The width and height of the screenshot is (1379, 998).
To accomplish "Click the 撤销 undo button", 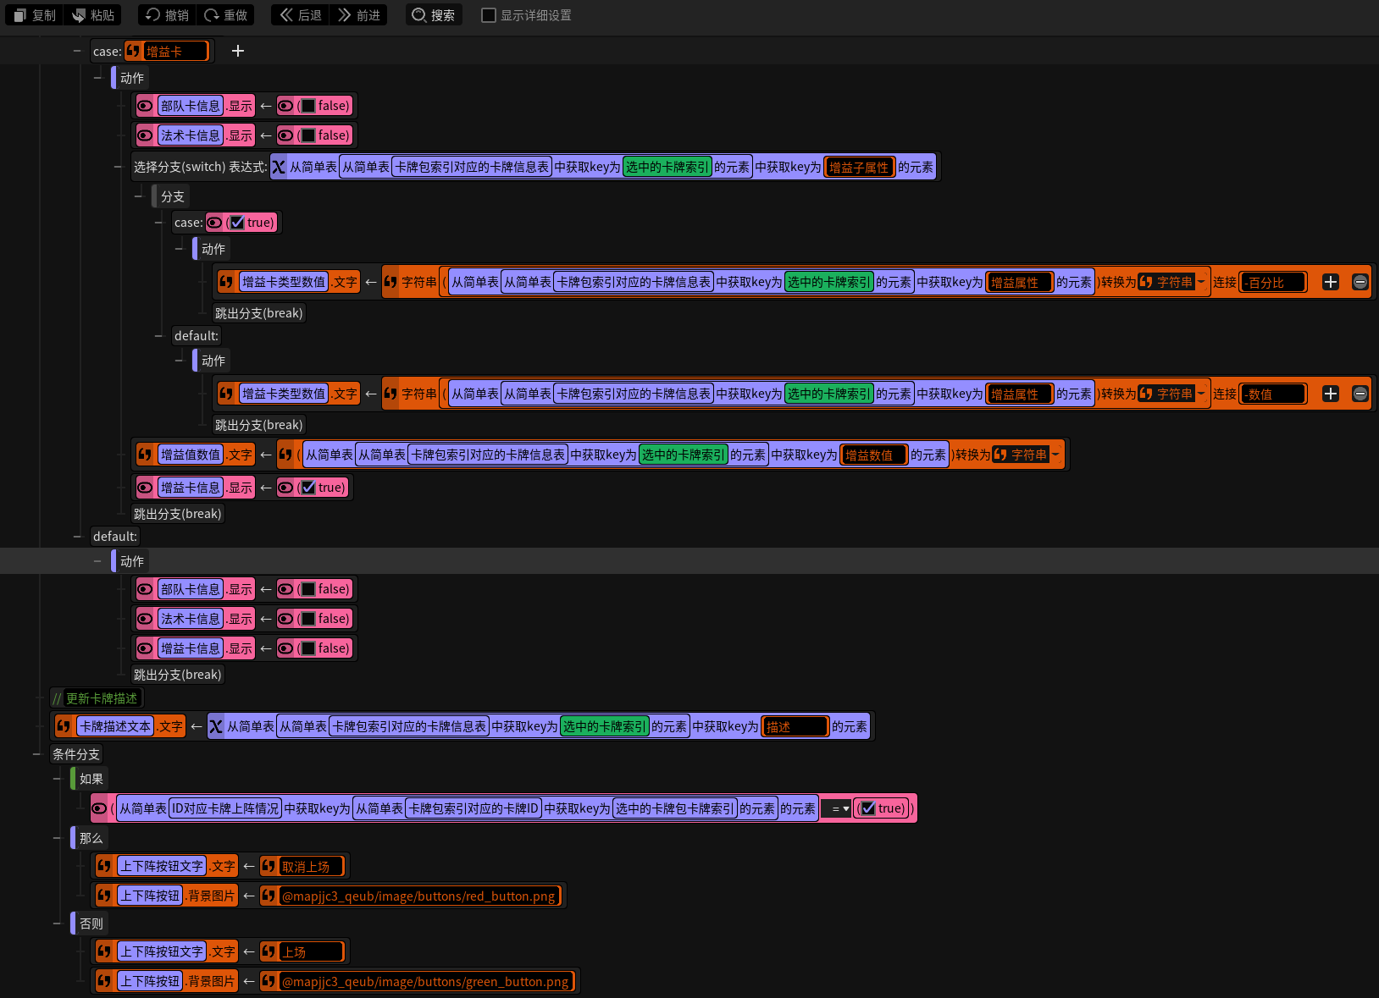I will click(x=167, y=15).
